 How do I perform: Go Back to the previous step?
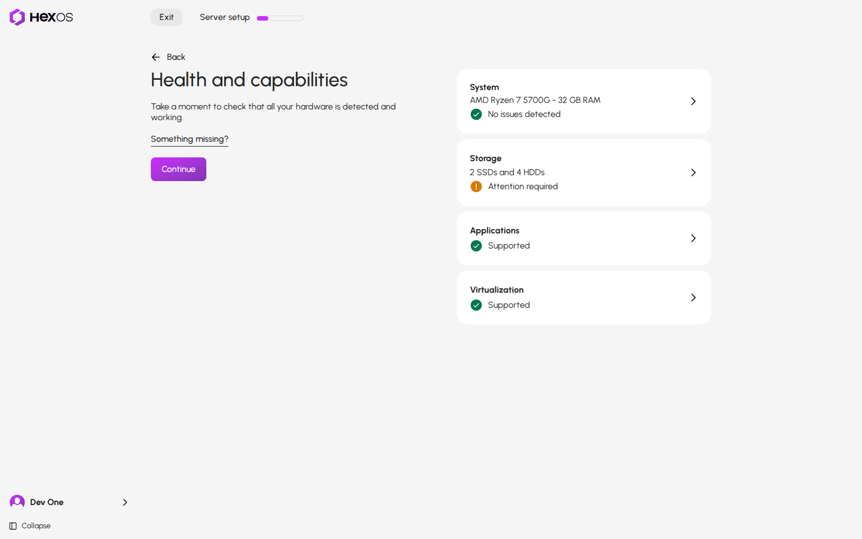click(x=168, y=57)
